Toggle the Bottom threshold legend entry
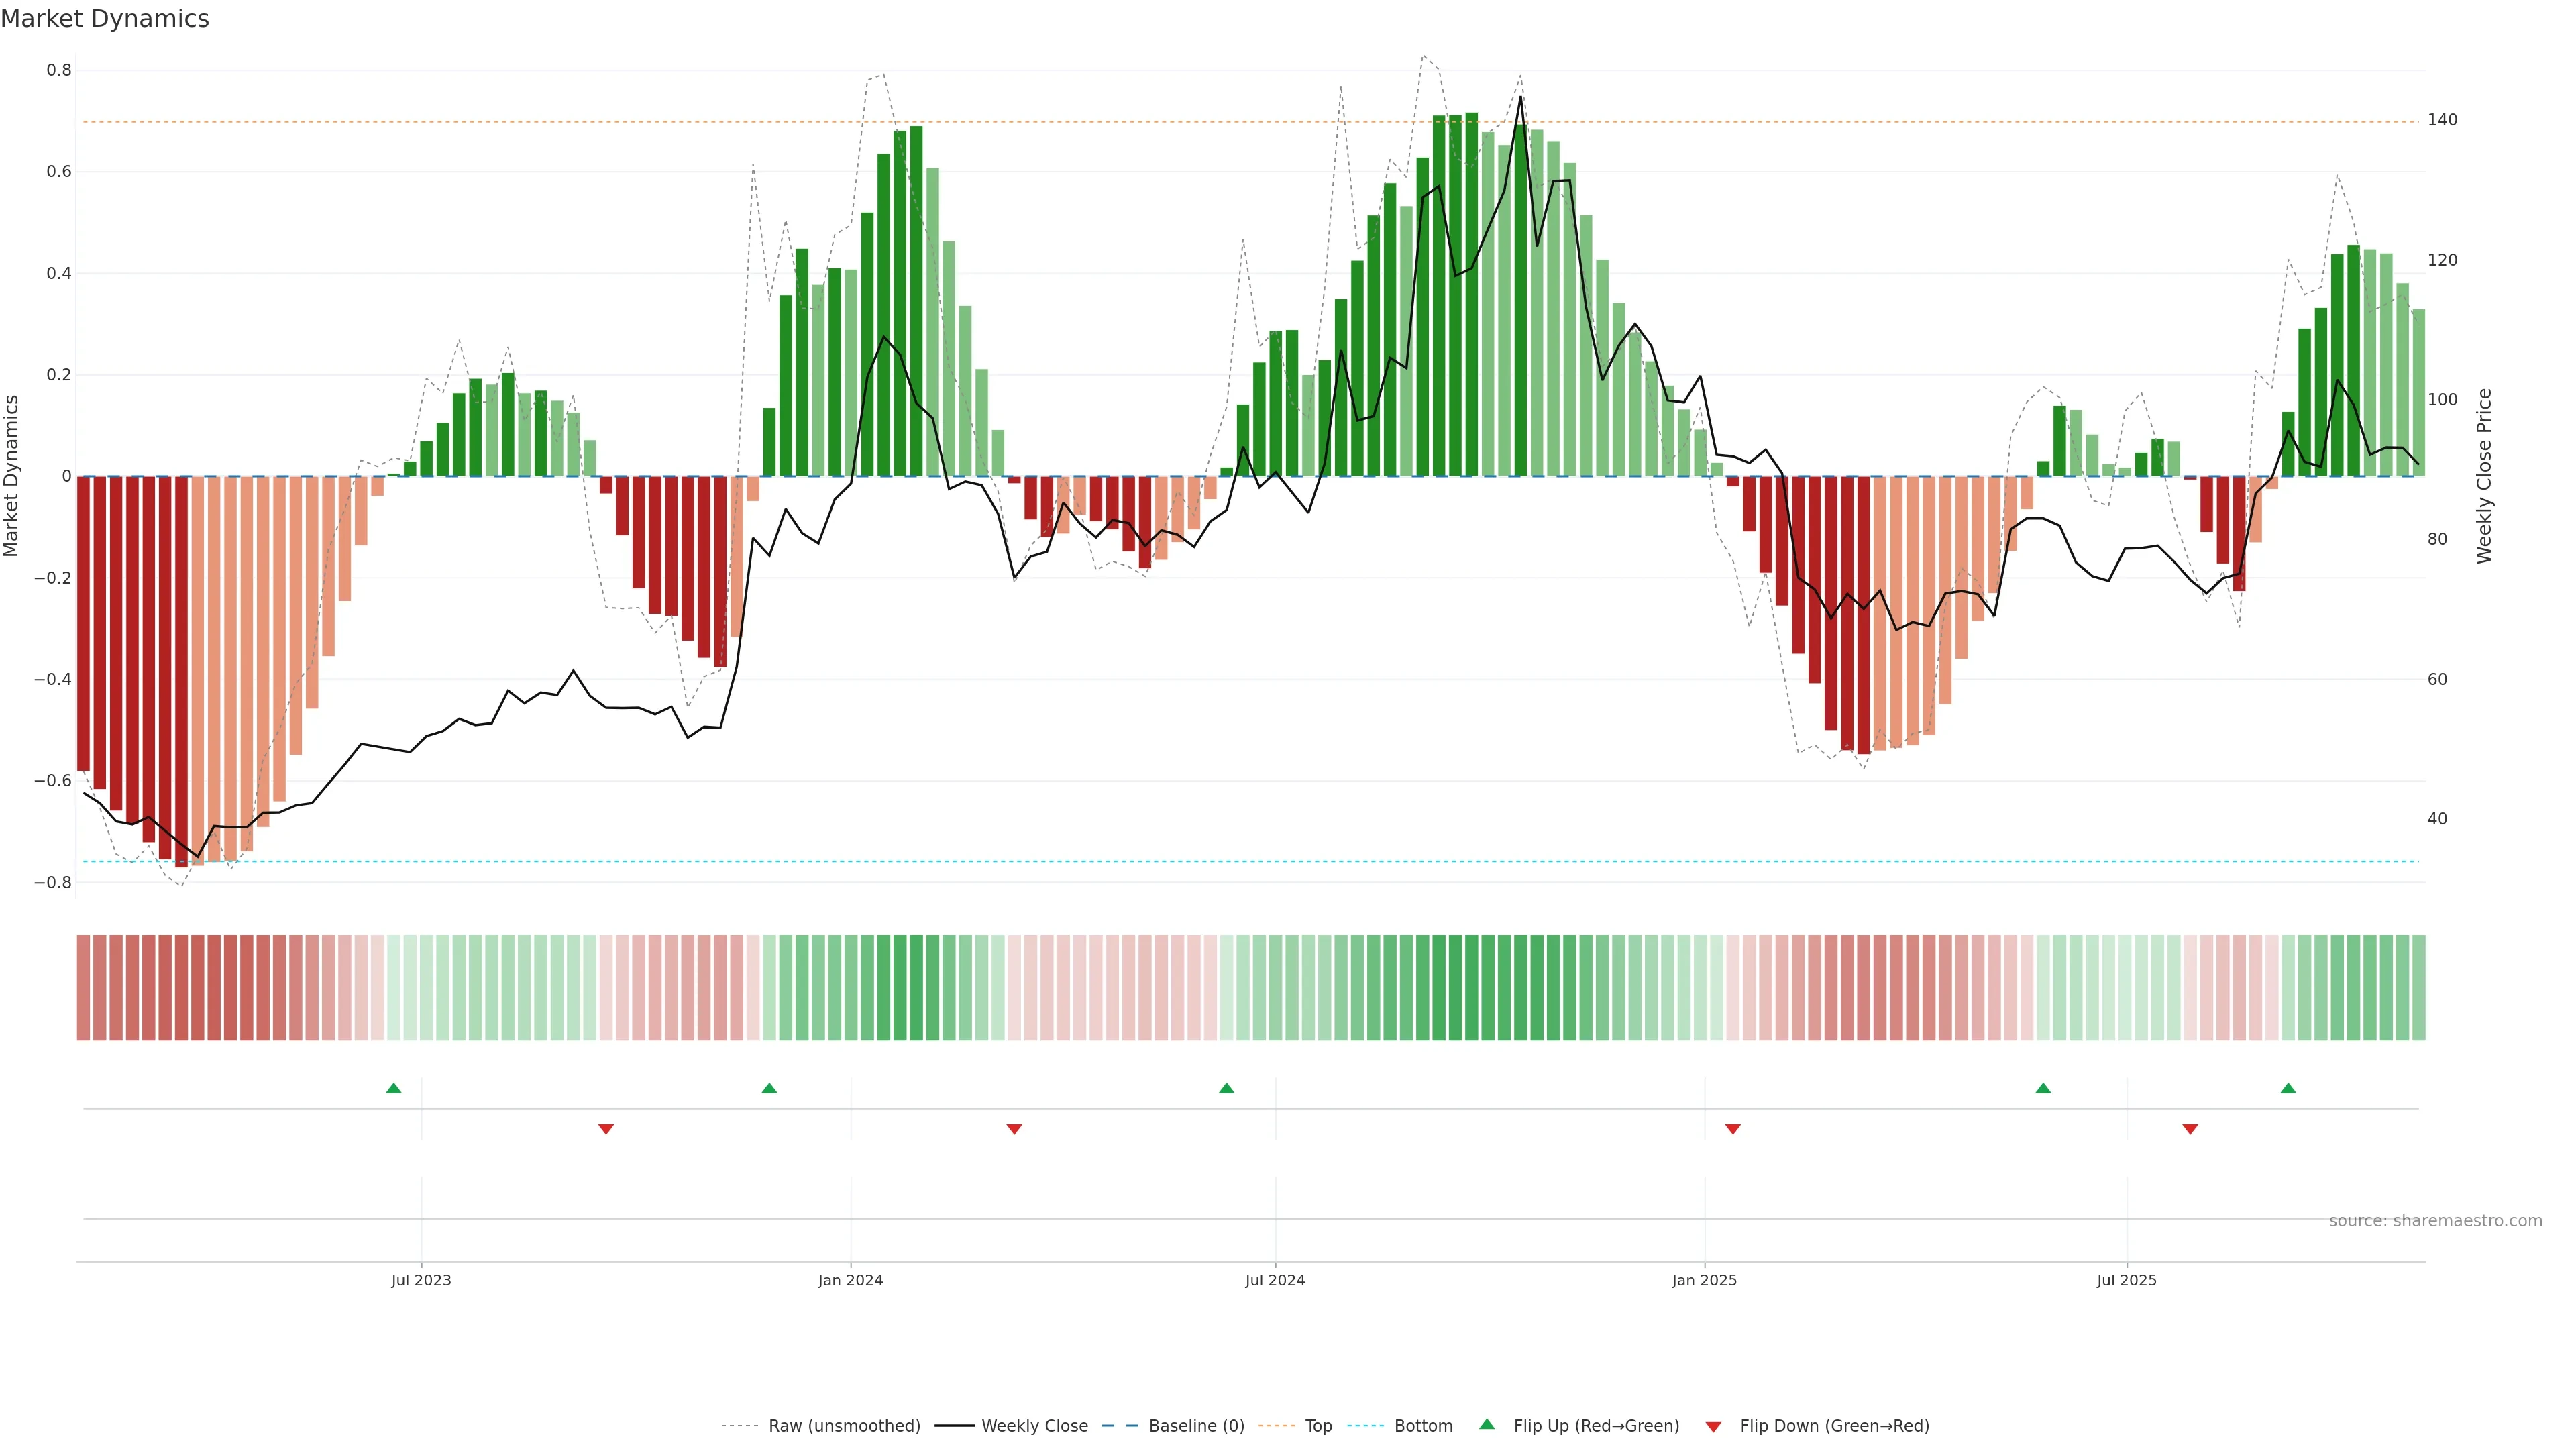Screen dimensions: 2576x1449 click(1423, 1426)
